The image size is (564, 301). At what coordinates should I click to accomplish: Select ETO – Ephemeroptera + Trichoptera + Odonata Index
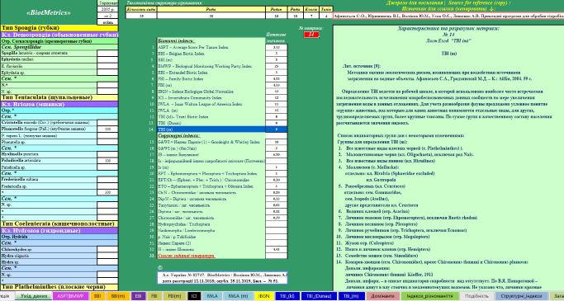211,186
